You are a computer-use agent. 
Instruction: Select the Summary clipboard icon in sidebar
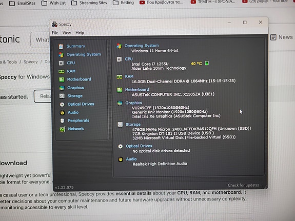click(x=61, y=46)
